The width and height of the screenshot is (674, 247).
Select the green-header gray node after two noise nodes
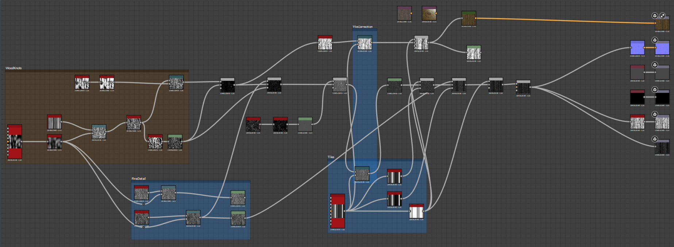305,124
